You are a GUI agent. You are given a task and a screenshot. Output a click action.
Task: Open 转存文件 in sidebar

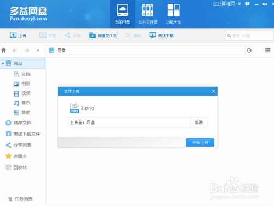point(19,123)
